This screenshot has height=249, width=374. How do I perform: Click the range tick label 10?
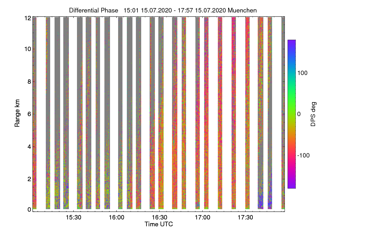coord(28,49)
